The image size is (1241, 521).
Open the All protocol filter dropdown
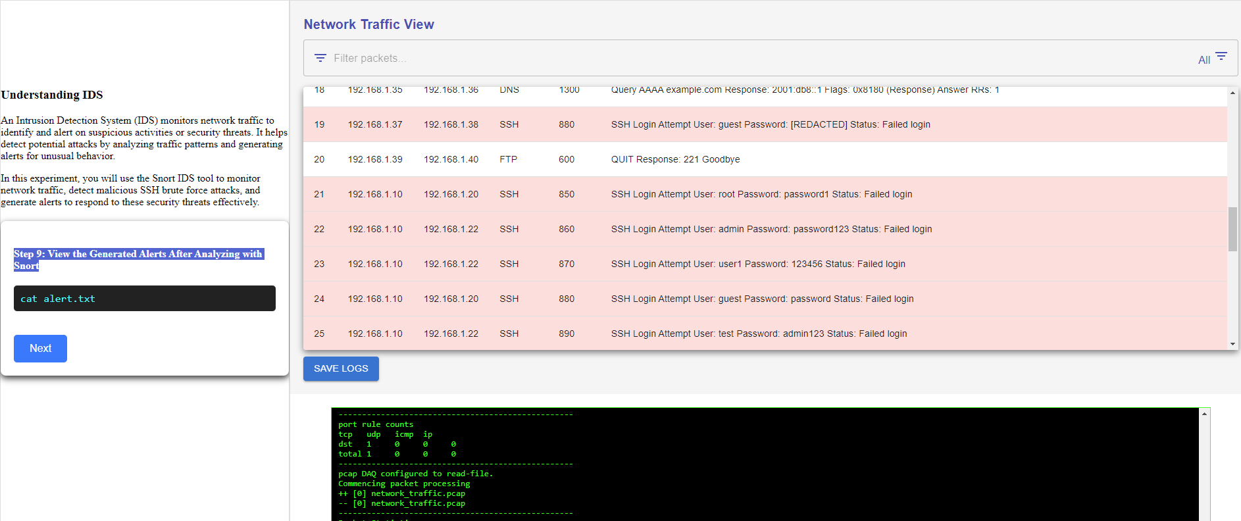point(1204,60)
